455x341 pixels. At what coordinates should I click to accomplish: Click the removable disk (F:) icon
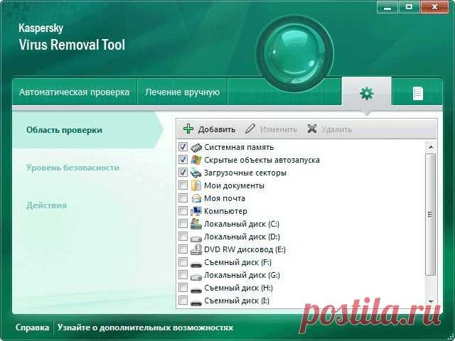196,264
